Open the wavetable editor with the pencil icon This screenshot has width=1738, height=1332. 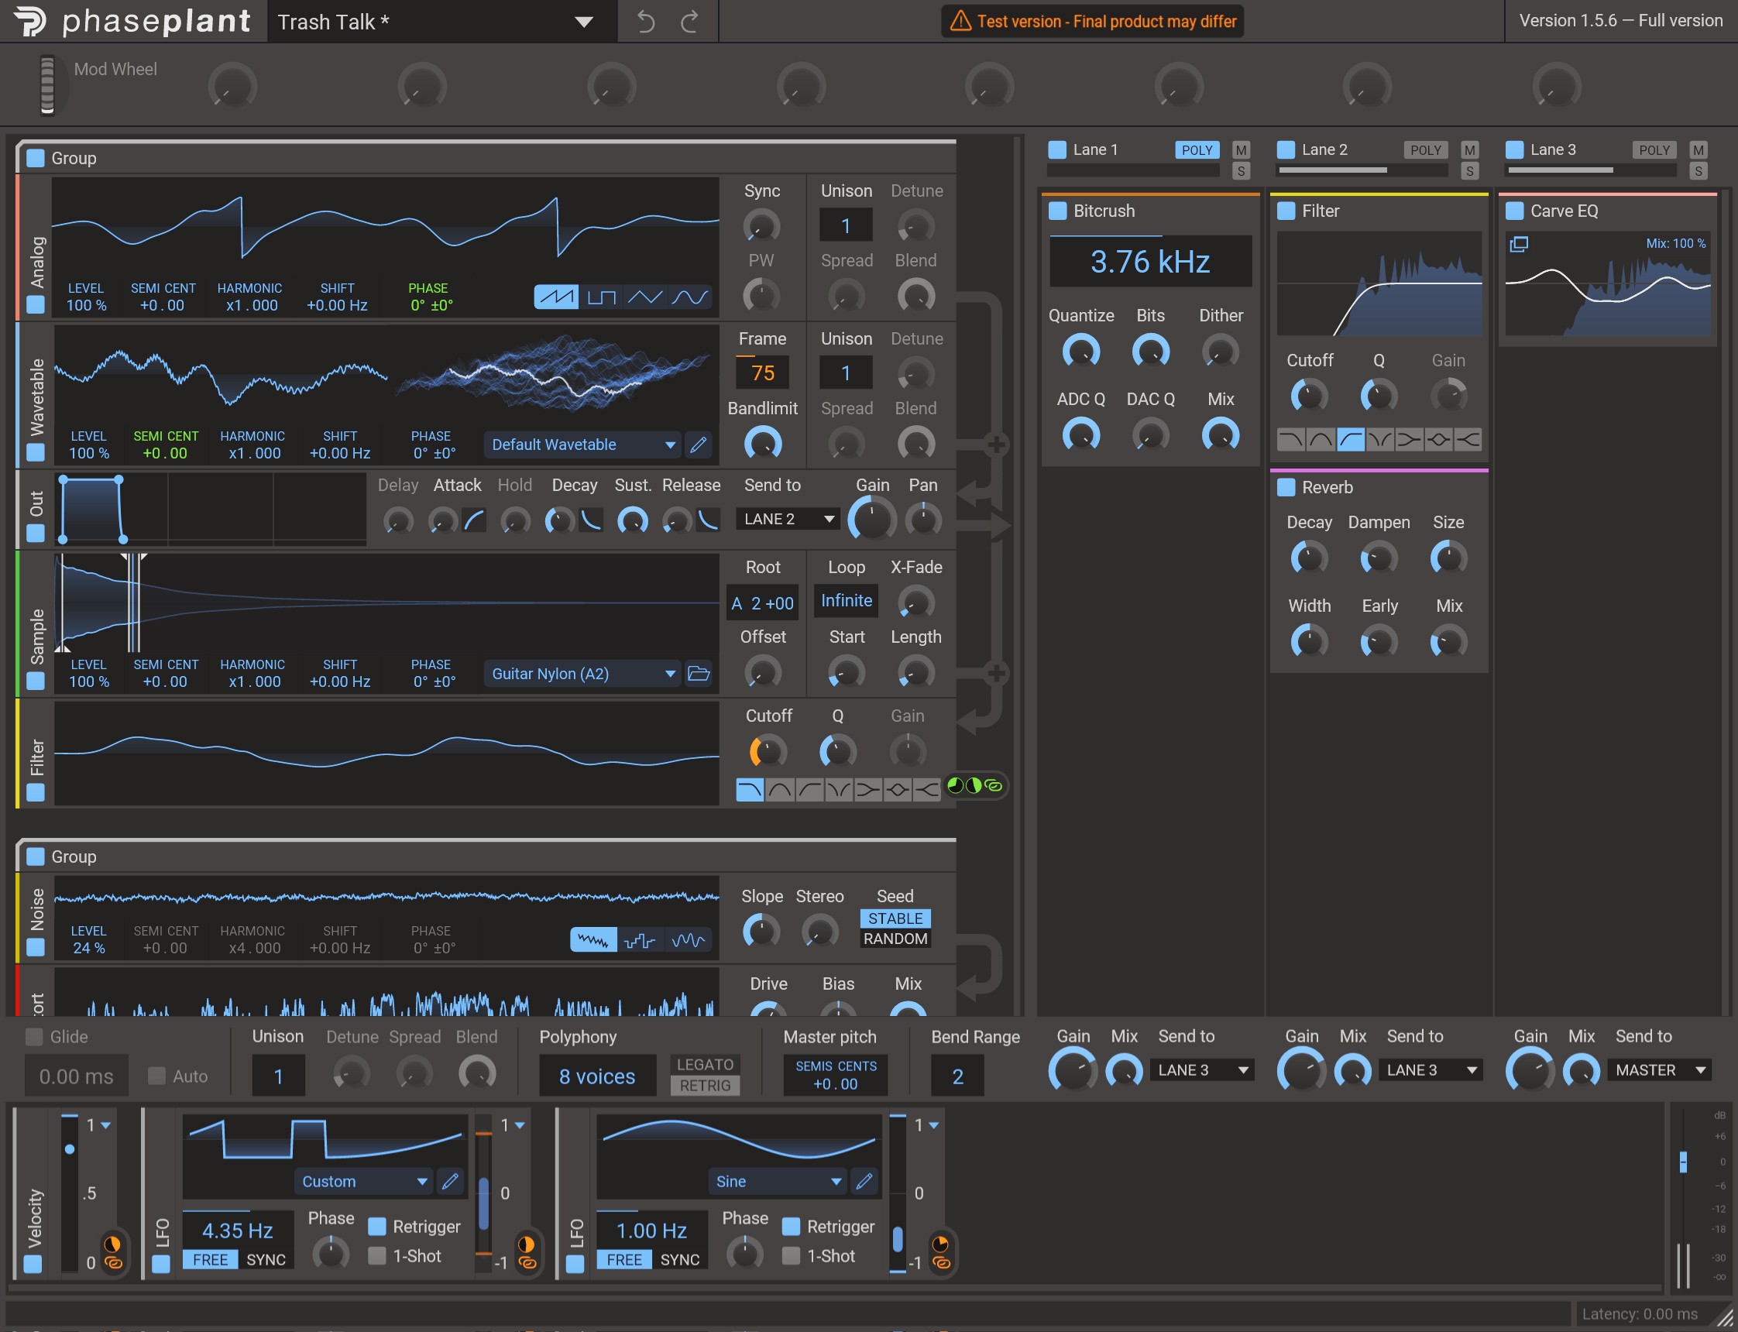pos(699,445)
